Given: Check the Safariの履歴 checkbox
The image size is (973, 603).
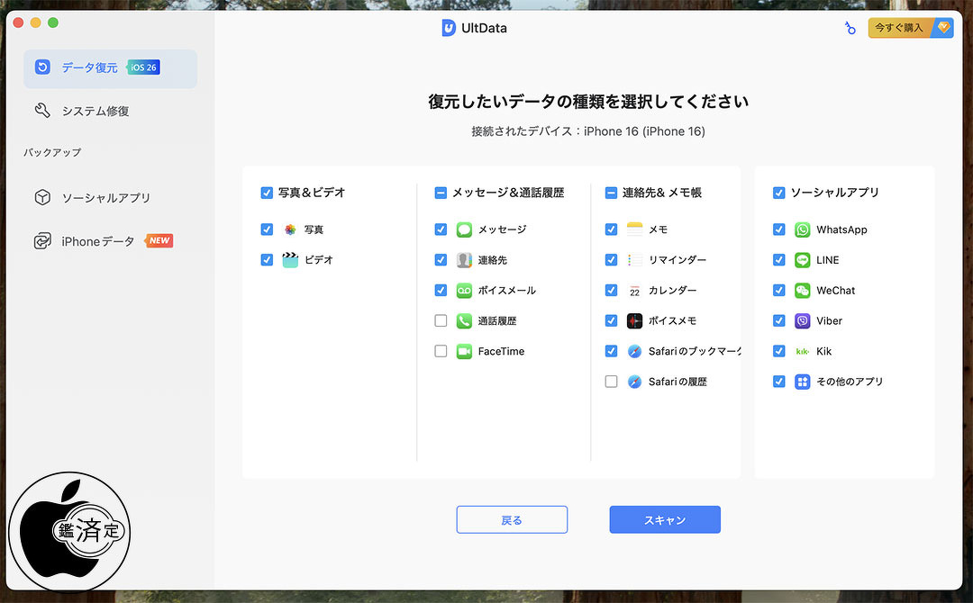Looking at the screenshot, I should (x=611, y=382).
